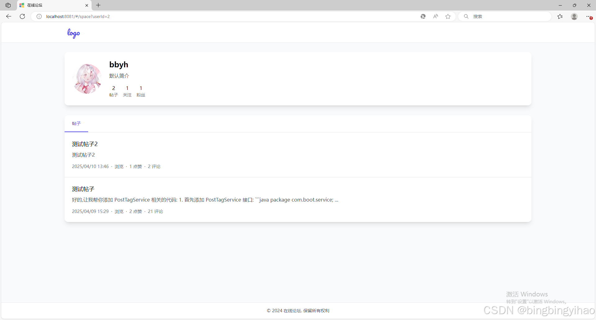Click the browser back arrow

coord(9,16)
